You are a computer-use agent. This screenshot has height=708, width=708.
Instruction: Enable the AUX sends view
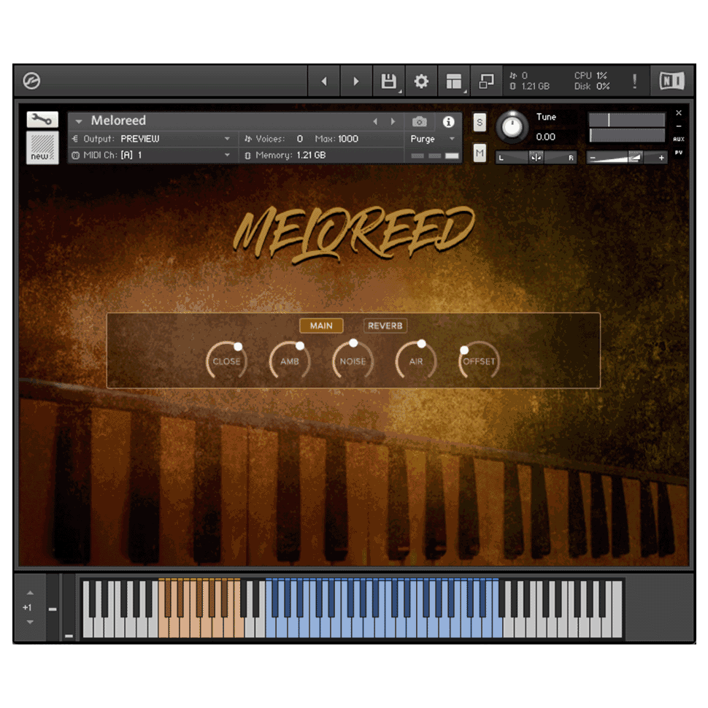[679, 137]
